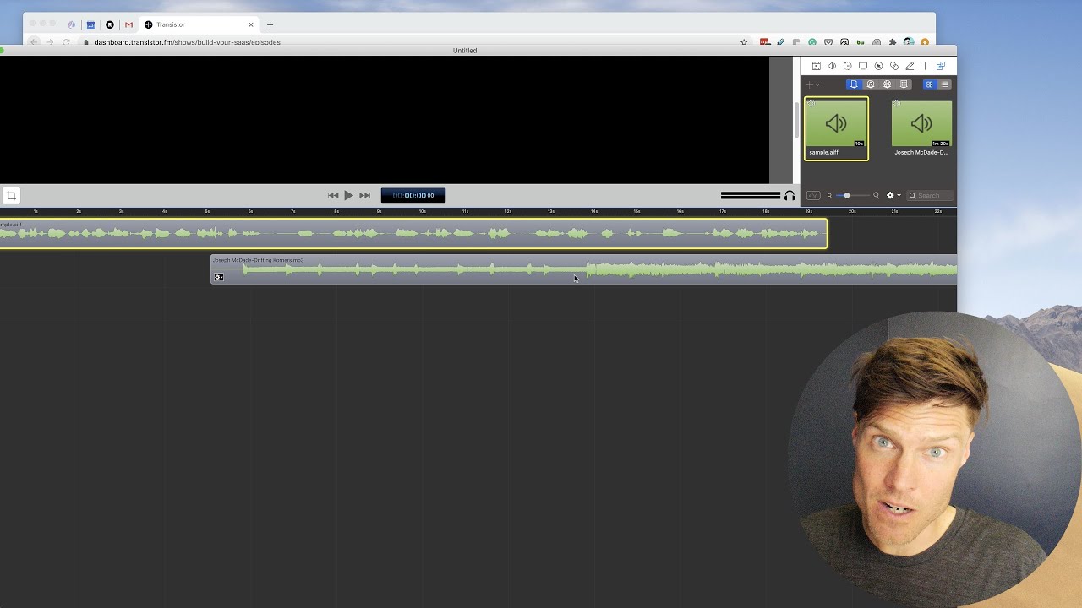
Task: Focus the media library Search field
Action: coord(930,195)
